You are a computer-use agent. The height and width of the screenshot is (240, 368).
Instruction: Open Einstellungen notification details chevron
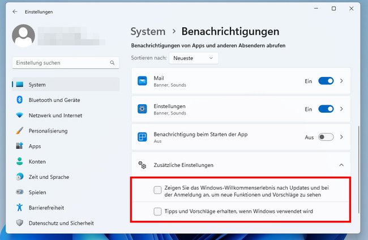pyautogui.click(x=341, y=109)
